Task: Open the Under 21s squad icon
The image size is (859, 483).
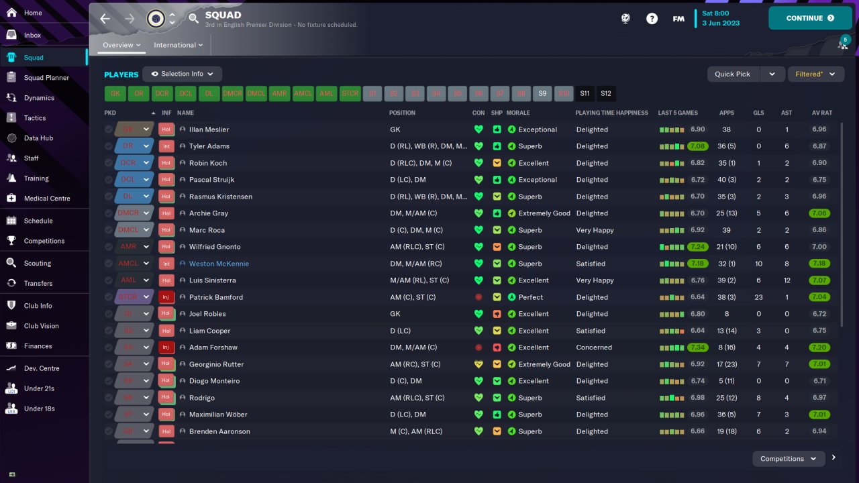Action: (11, 388)
